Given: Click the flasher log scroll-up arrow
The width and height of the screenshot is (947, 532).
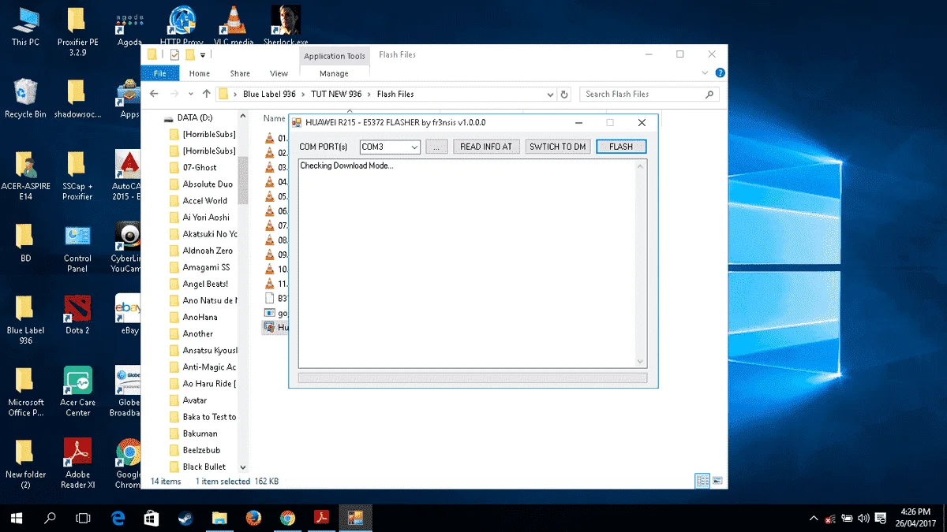Looking at the screenshot, I should 641,166.
